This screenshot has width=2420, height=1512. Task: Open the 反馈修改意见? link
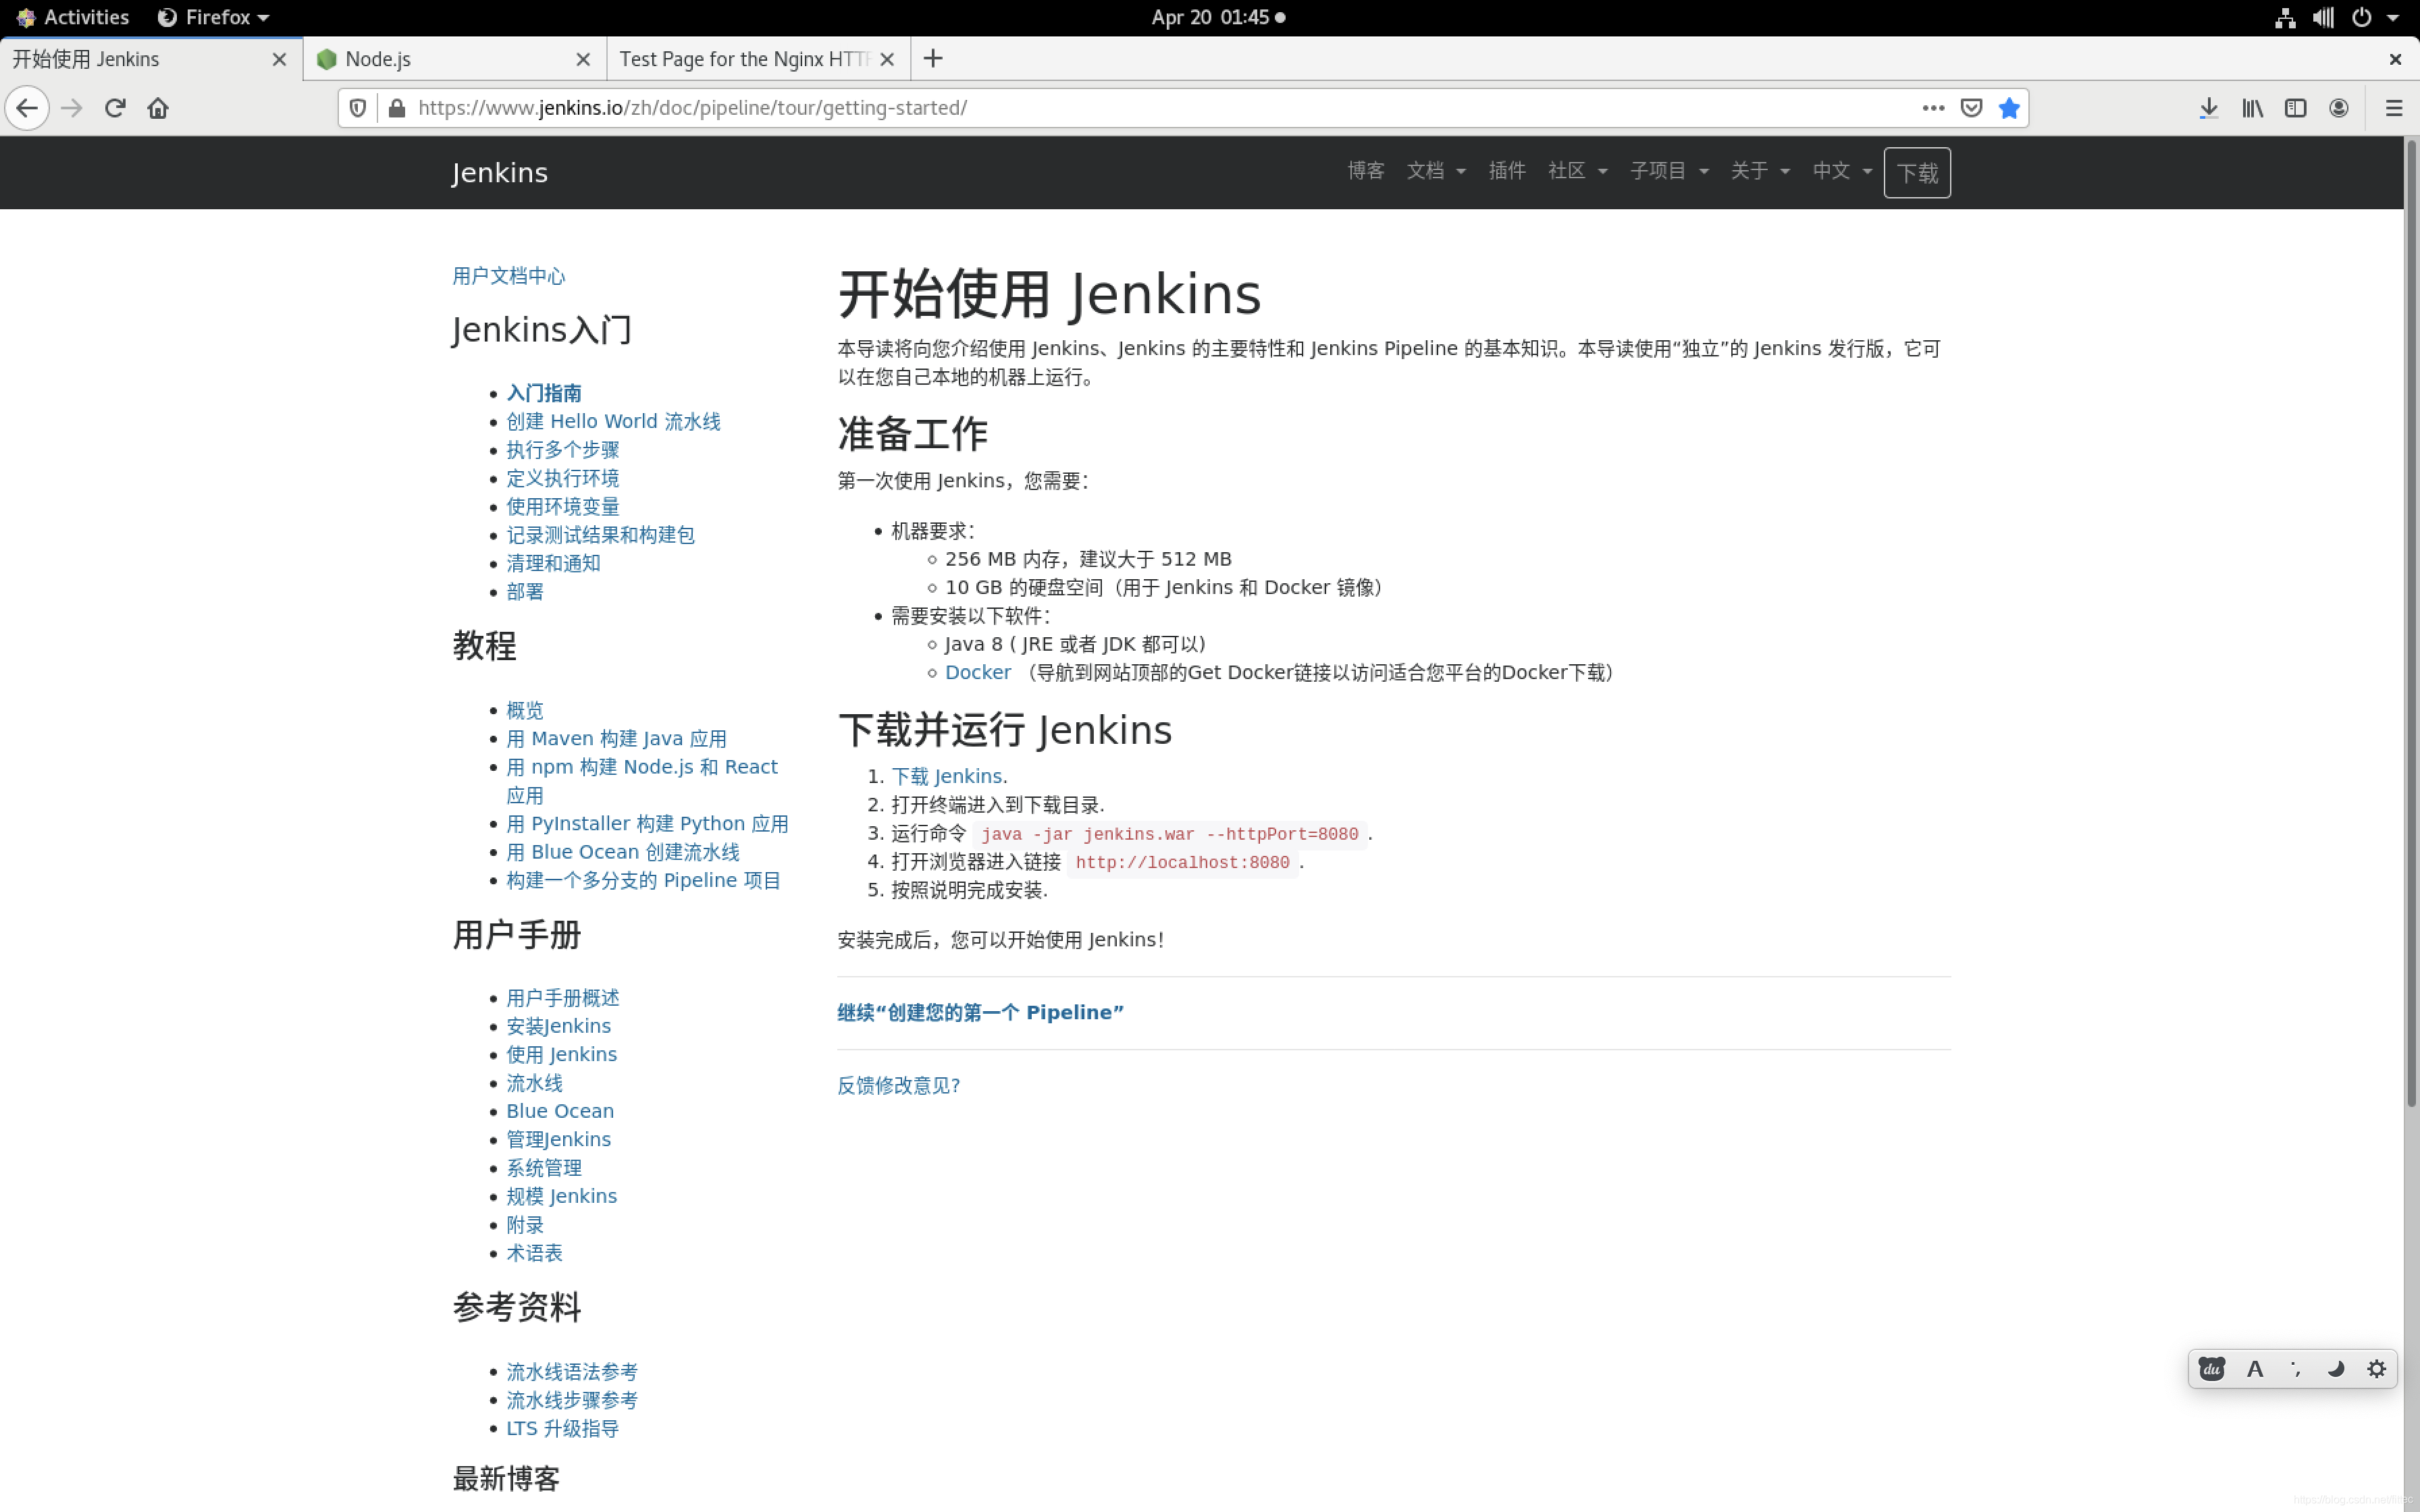898,1086
